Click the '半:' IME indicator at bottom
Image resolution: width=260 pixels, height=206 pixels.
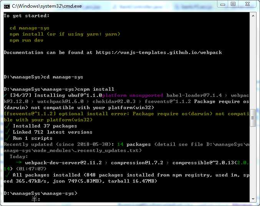[x=36, y=199]
